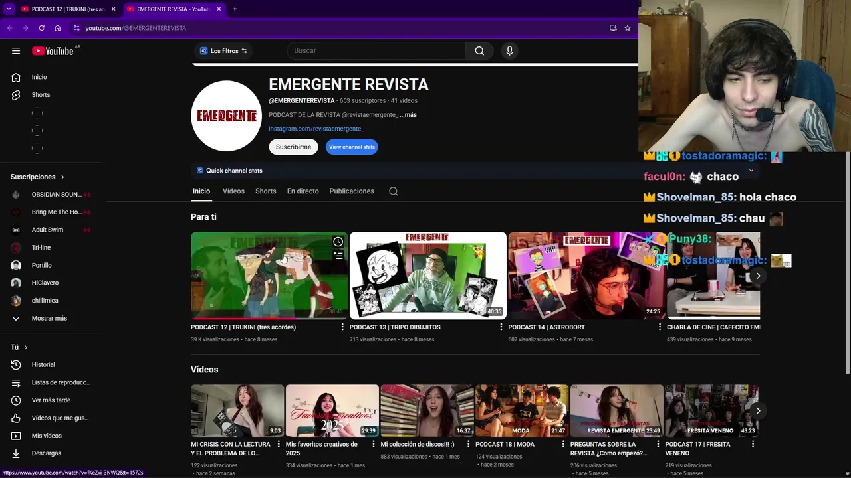
Task: Reload page in browser toolbar
Action: coord(41,28)
